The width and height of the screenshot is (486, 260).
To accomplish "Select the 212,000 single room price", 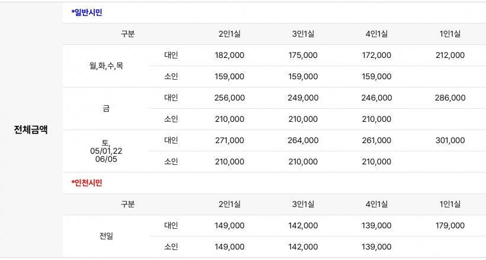I will 449,55.
